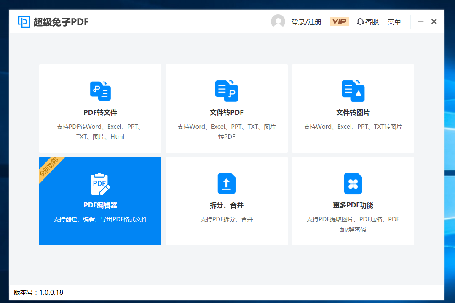The image size is (455, 303).
Task: Select the PDF编辑器 highlighted card
Action: pyautogui.click(x=100, y=201)
